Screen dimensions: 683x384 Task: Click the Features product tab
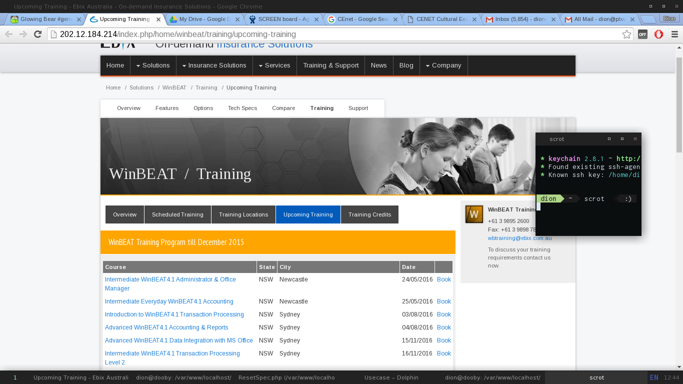pyautogui.click(x=167, y=108)
